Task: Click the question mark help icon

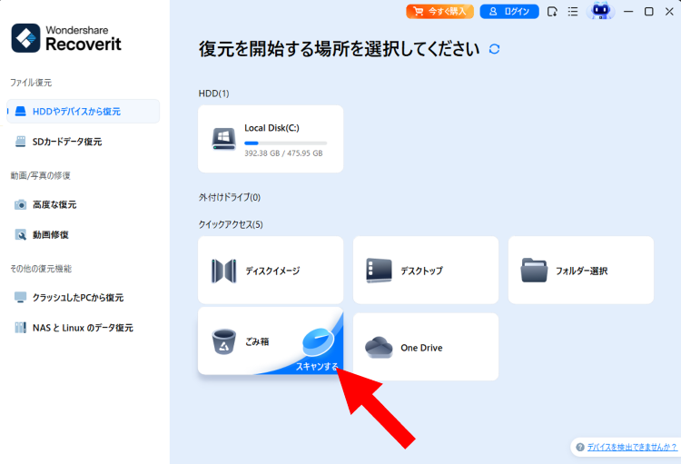Action: pyautogui.click(x=580, y=447)
